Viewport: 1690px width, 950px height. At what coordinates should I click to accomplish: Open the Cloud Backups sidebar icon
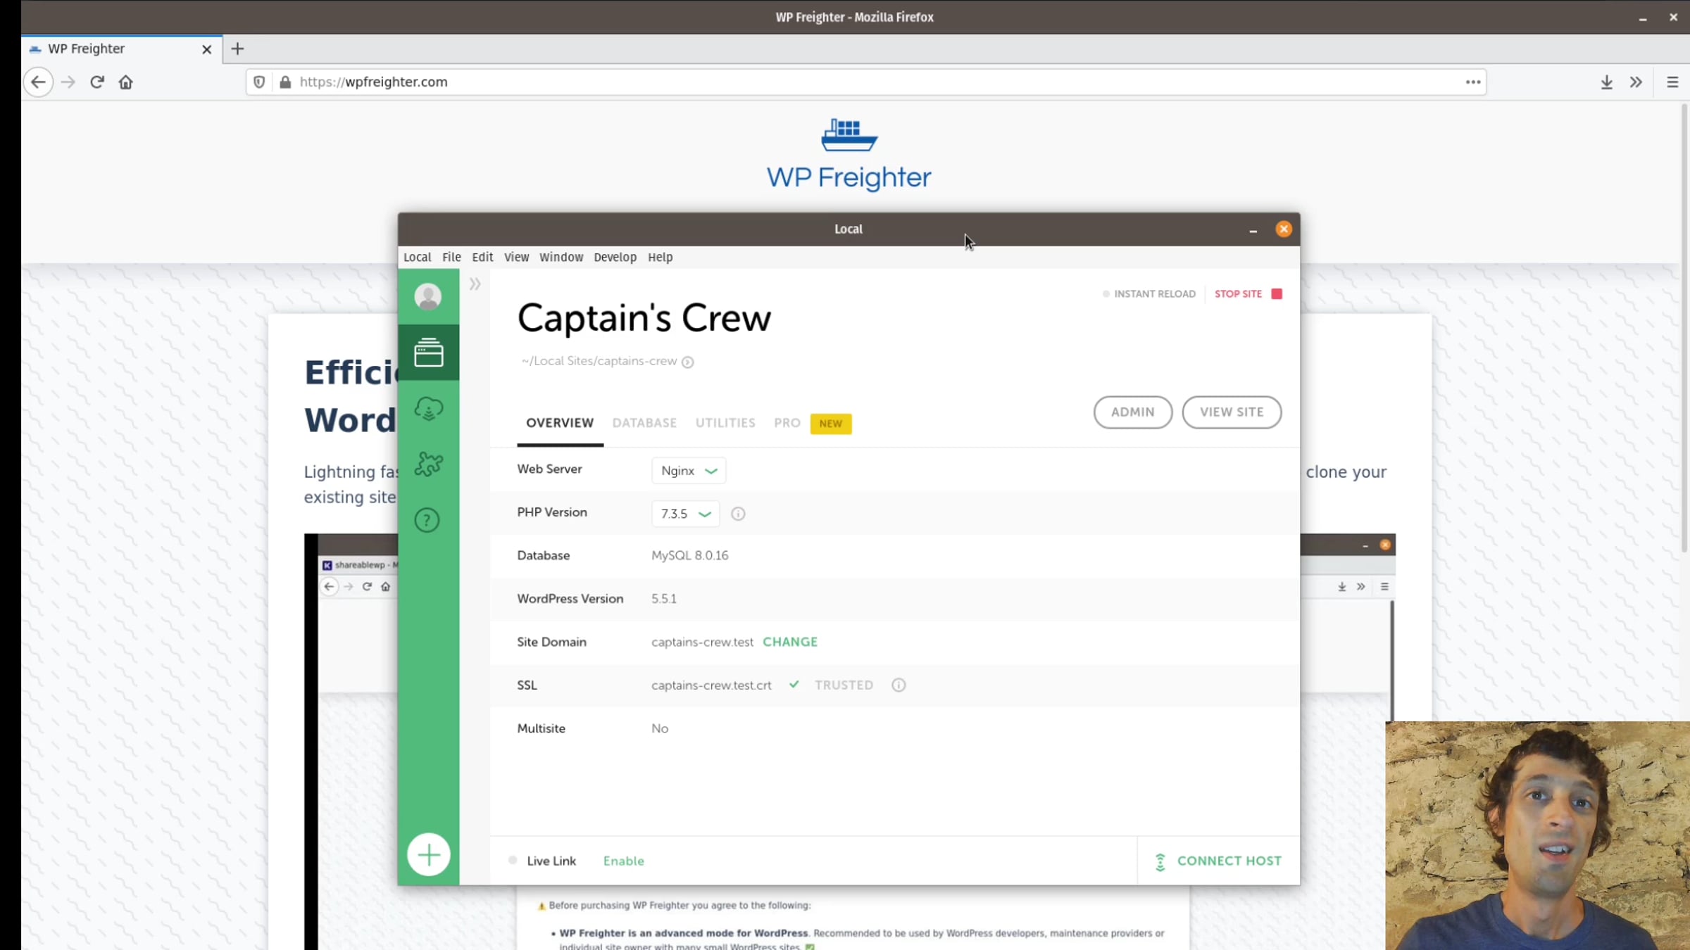428,408
